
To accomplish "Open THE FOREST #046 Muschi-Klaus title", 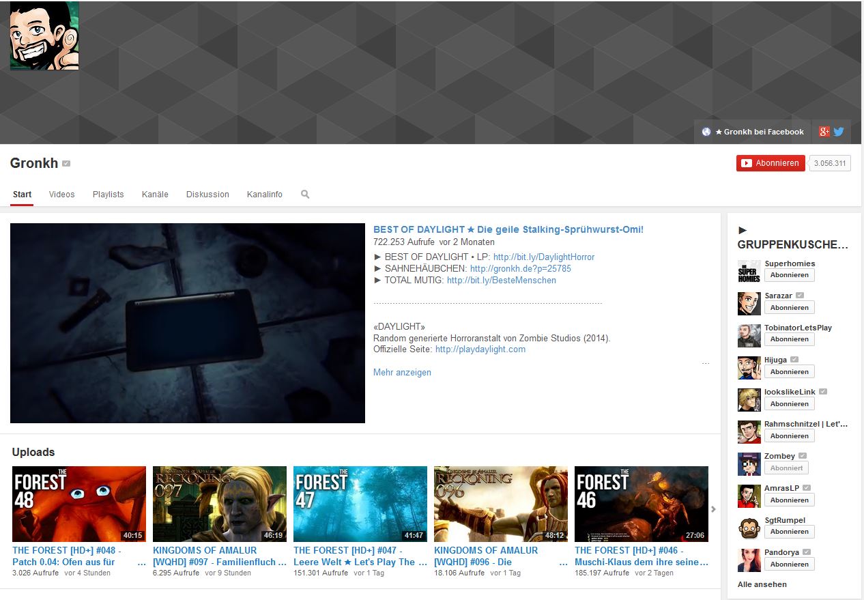I will point(642,556).
